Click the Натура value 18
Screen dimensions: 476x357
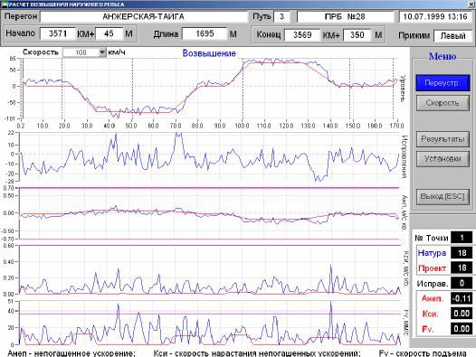462,253
